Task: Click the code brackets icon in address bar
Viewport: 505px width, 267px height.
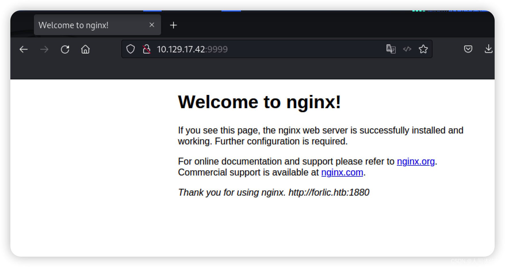Action: [x=407, y=49]
